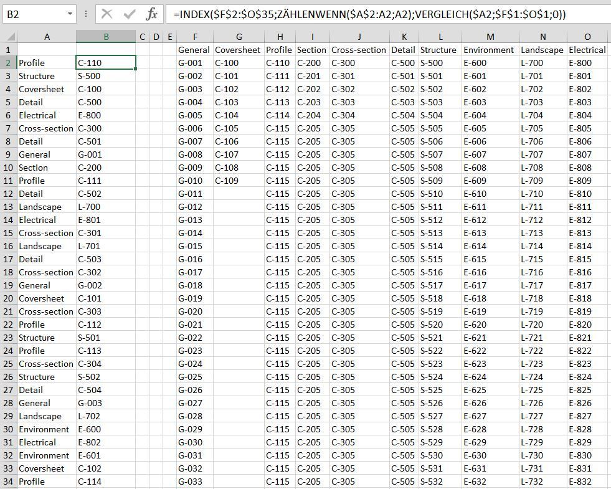Click cell G2 containing C-100
This screenshot has height=489, width=611.
point(239,63)
